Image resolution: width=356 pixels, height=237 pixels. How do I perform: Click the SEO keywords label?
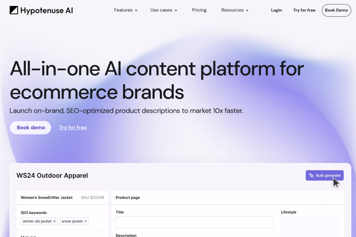point(34,213)
